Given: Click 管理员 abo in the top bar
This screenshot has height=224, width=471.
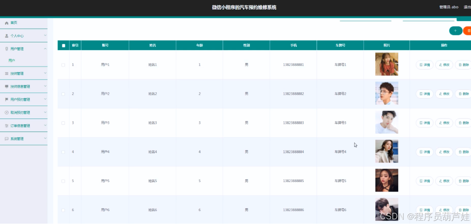Looking at the screenshot, I should 449,7.
